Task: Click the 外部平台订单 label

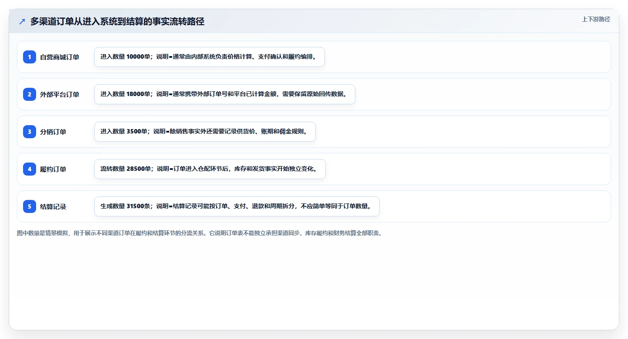Action: tap(60, 94)
